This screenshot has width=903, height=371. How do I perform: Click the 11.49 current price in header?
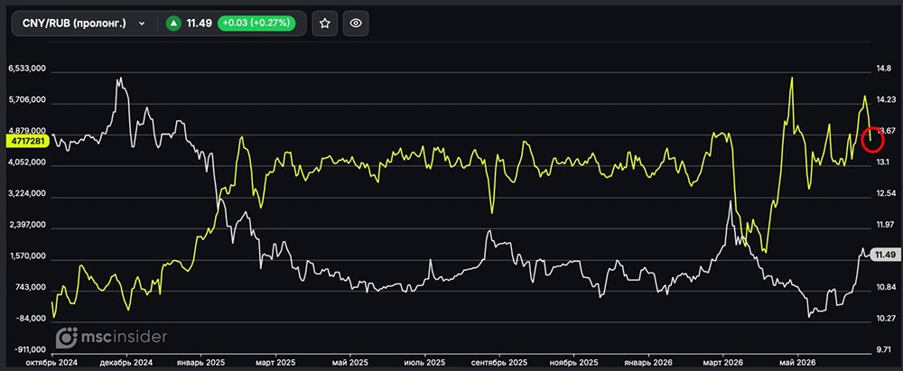[200, 23]
